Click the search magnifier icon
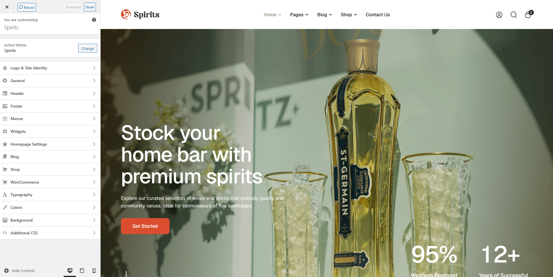Screen dimensions: 553x277 click(x=514, y=15)
